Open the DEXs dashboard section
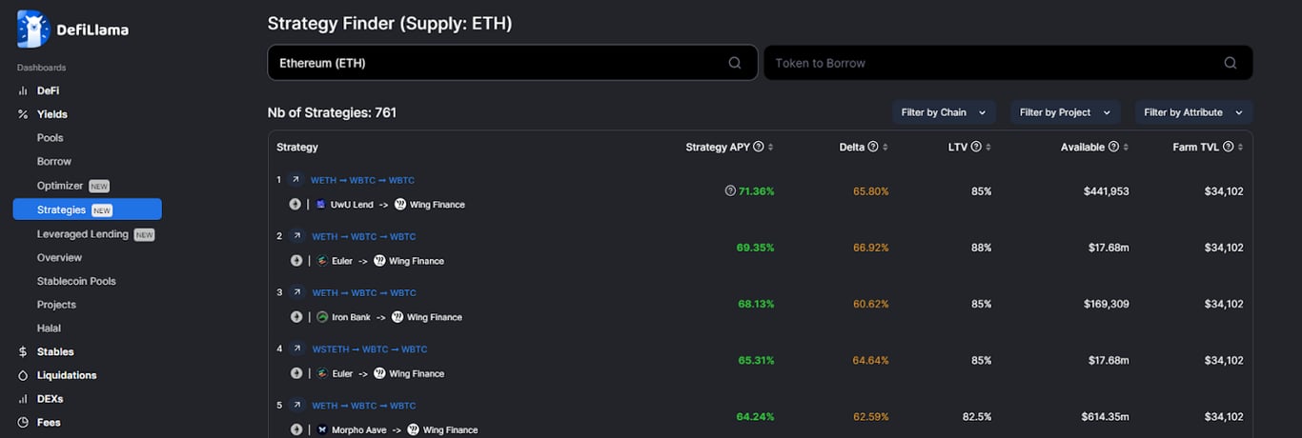 tap(50, 399)
